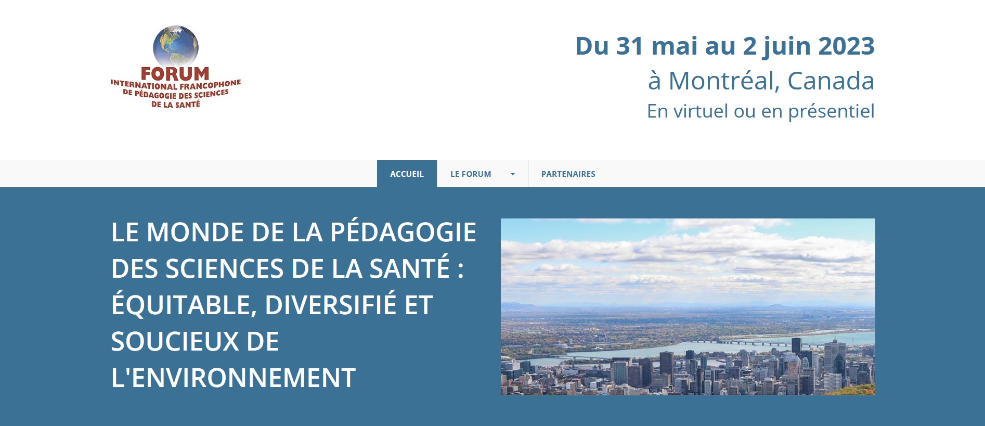Image resolution: width=985 pixels, height=426 pixels.
Task: Click the word 'L'ENVIRONNEMENT' in the heading
Action: [x=233, y=378]
